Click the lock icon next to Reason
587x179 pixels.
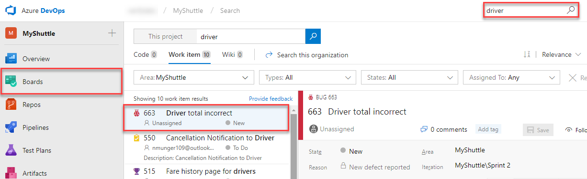[343, 166]
